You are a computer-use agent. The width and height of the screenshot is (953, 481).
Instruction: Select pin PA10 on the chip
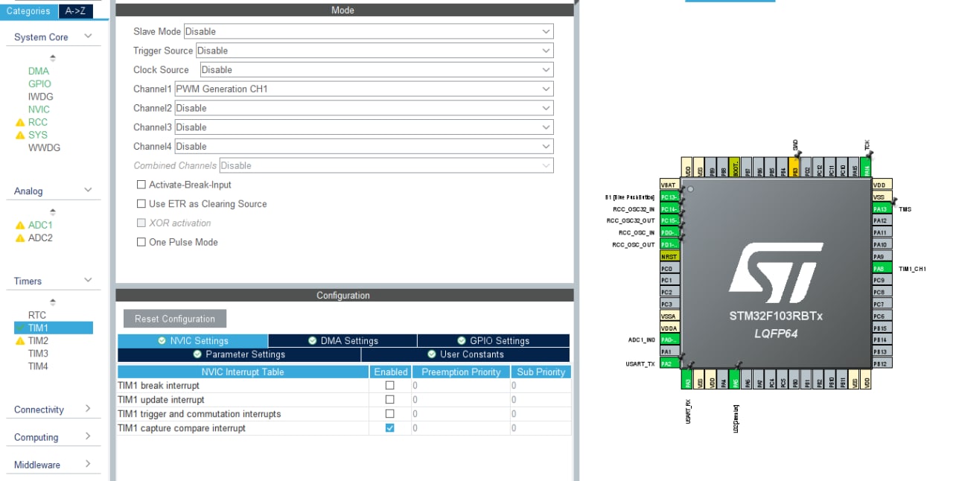[882, 244]
